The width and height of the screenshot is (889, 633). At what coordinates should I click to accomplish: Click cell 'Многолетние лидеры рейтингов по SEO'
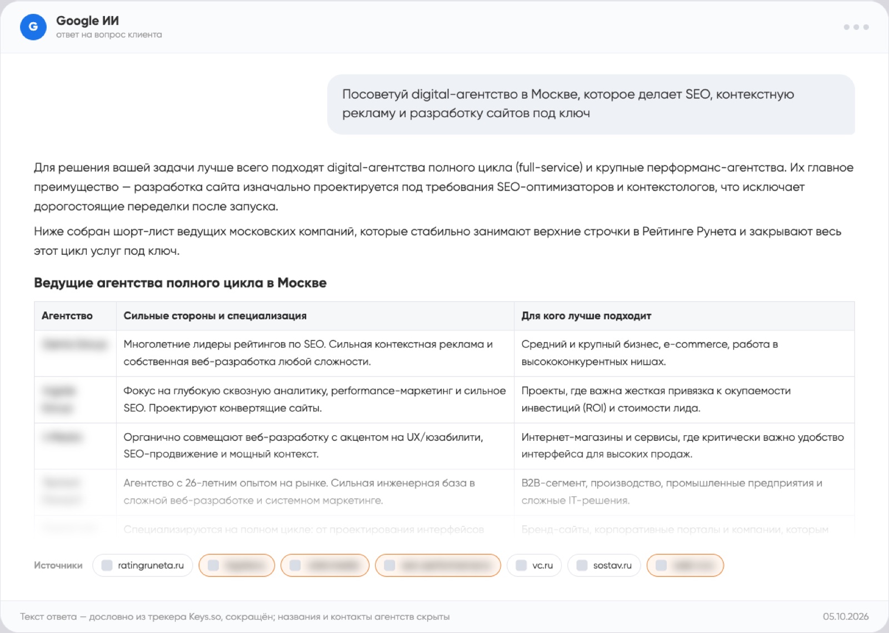[x=315, y=353]
